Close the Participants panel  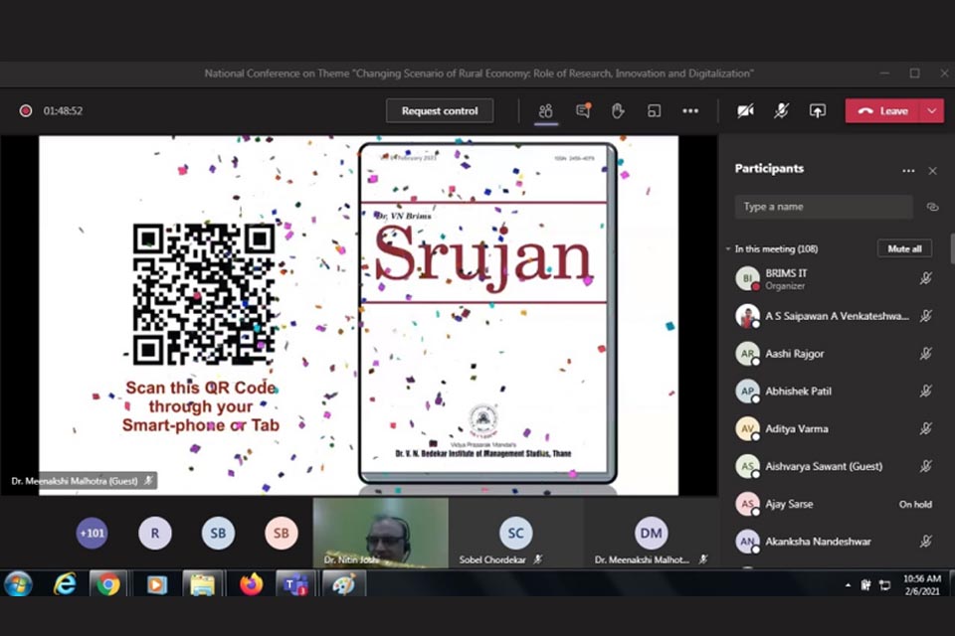coord(932,171)
